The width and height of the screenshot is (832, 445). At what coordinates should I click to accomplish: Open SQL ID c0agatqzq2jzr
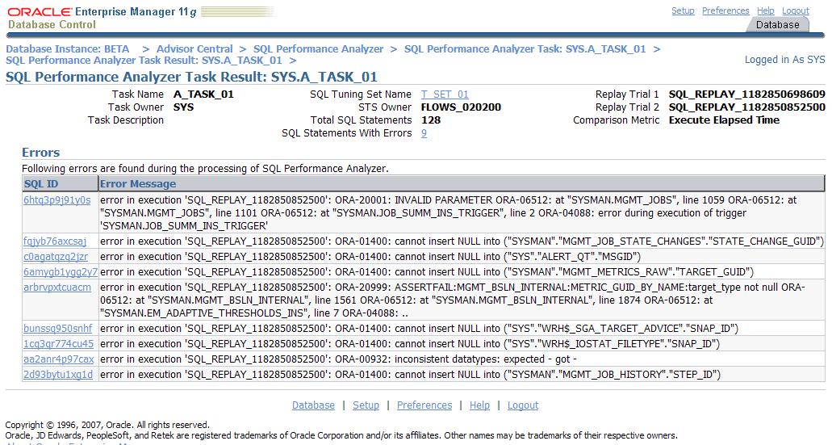click(x=56, y=257)
